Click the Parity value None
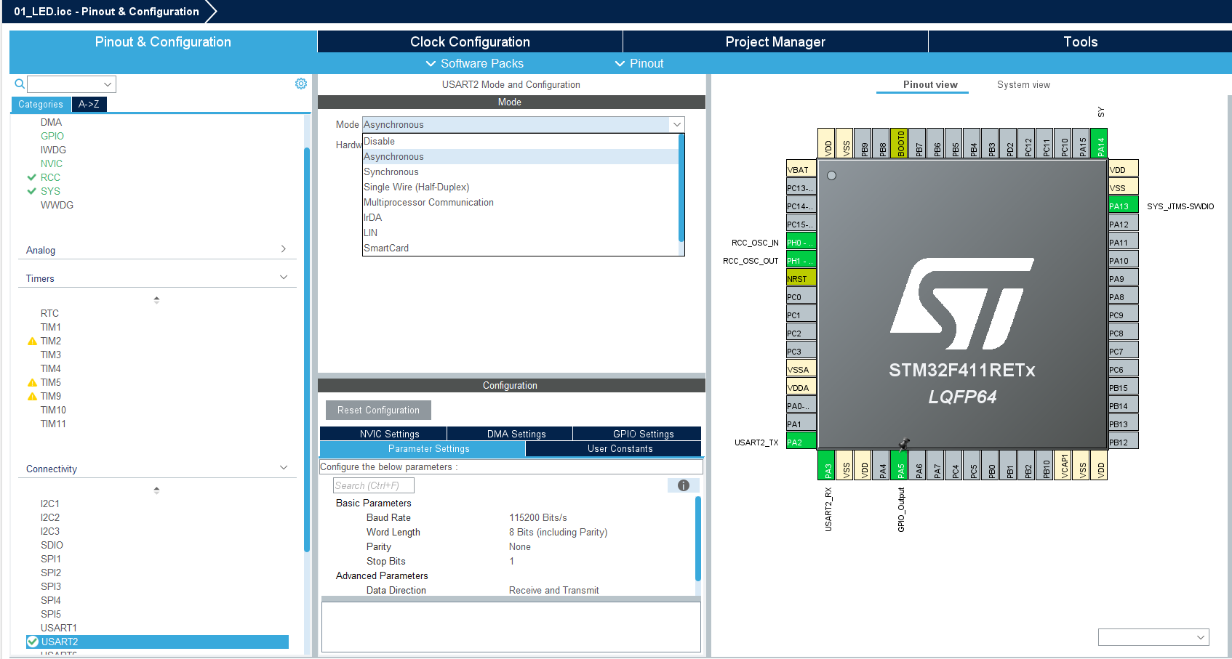The height and width of the screenshot is (659, 1232). coord(520,546)
